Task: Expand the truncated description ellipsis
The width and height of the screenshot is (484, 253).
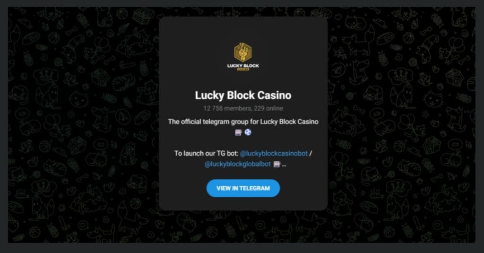Action: coord(284,165)
